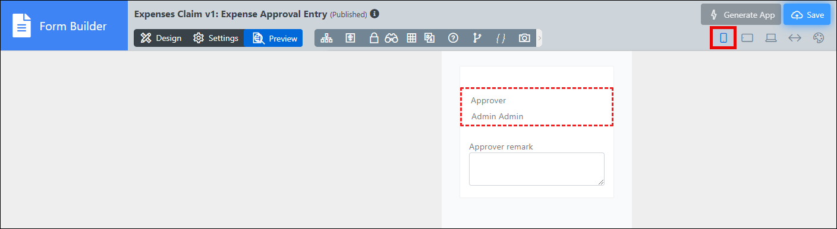Click the binoculars icon in toolbar

[391, 38]
